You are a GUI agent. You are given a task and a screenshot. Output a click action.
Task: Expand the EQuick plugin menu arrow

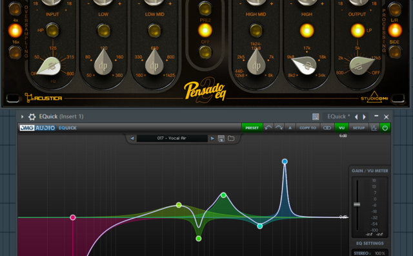[x=23, y=116]
